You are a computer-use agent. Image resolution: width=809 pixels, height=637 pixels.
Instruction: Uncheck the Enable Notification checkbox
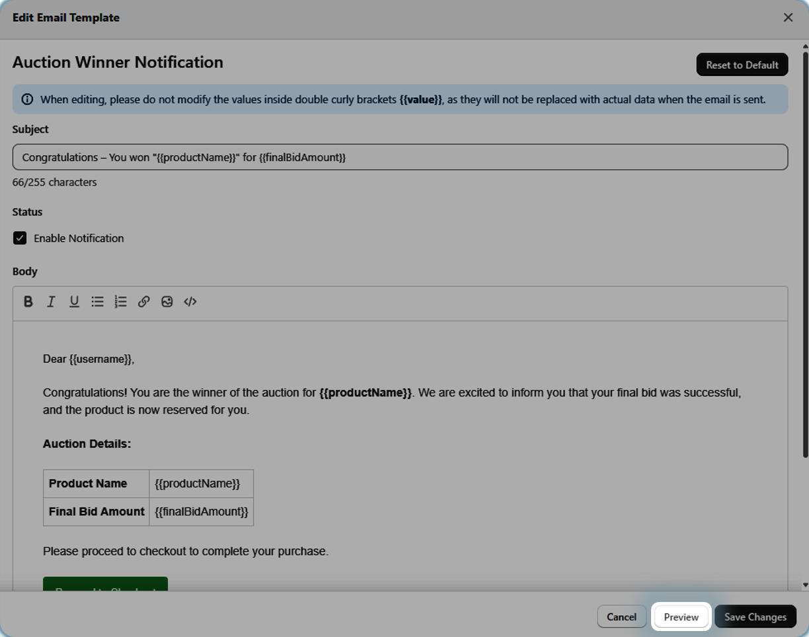(x=20, y=238)
